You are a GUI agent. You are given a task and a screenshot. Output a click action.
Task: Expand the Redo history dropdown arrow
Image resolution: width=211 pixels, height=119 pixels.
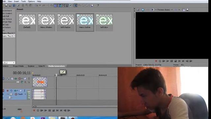[x=47, y=5]
